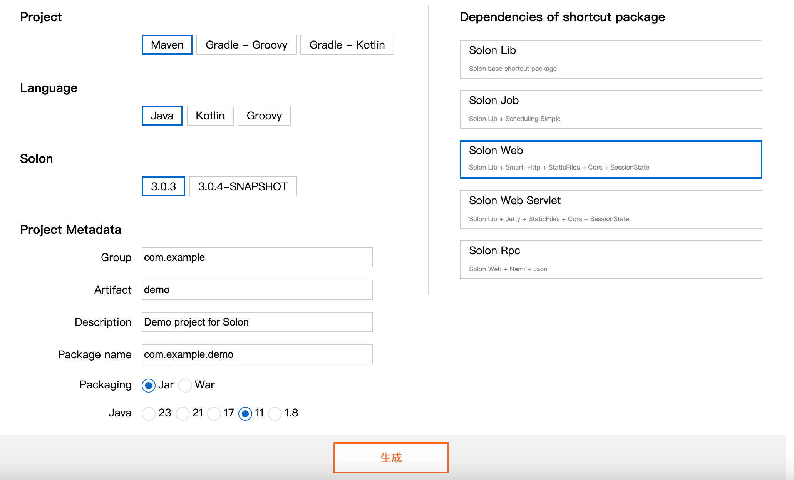Select War packaging radio button
The width and height of the screenshot is (794, 480).
click(185, 385)
